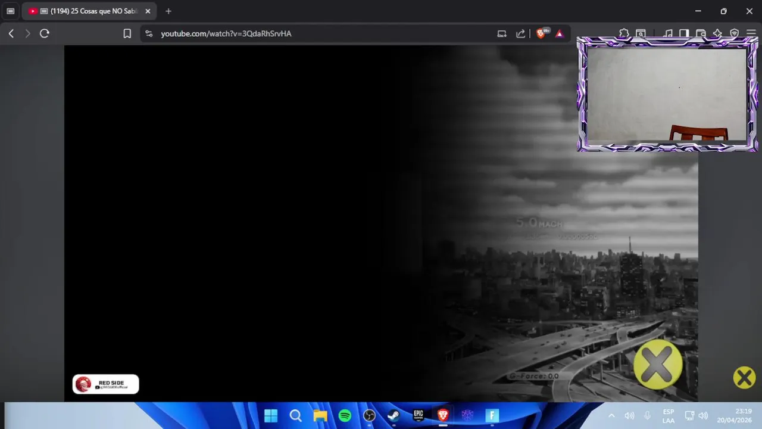762x429 pixels.
Task: Open File Explorer from the taskbar
Action: pos(320,416)
